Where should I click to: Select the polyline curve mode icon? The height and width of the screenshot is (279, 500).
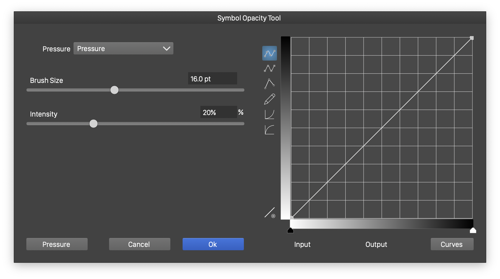(x=270, y=69)
